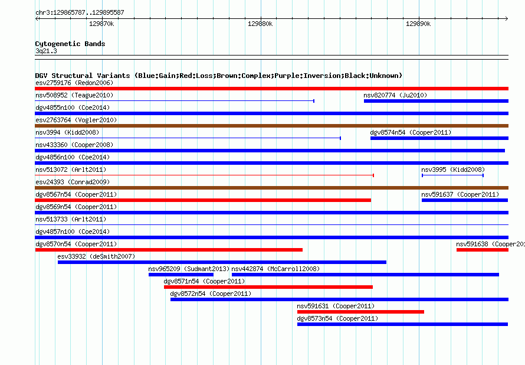The width and height of the screenshot is (525, 365).
Task: Click the dgv8573n54 (Cooper2011) label
Action: 337,318
